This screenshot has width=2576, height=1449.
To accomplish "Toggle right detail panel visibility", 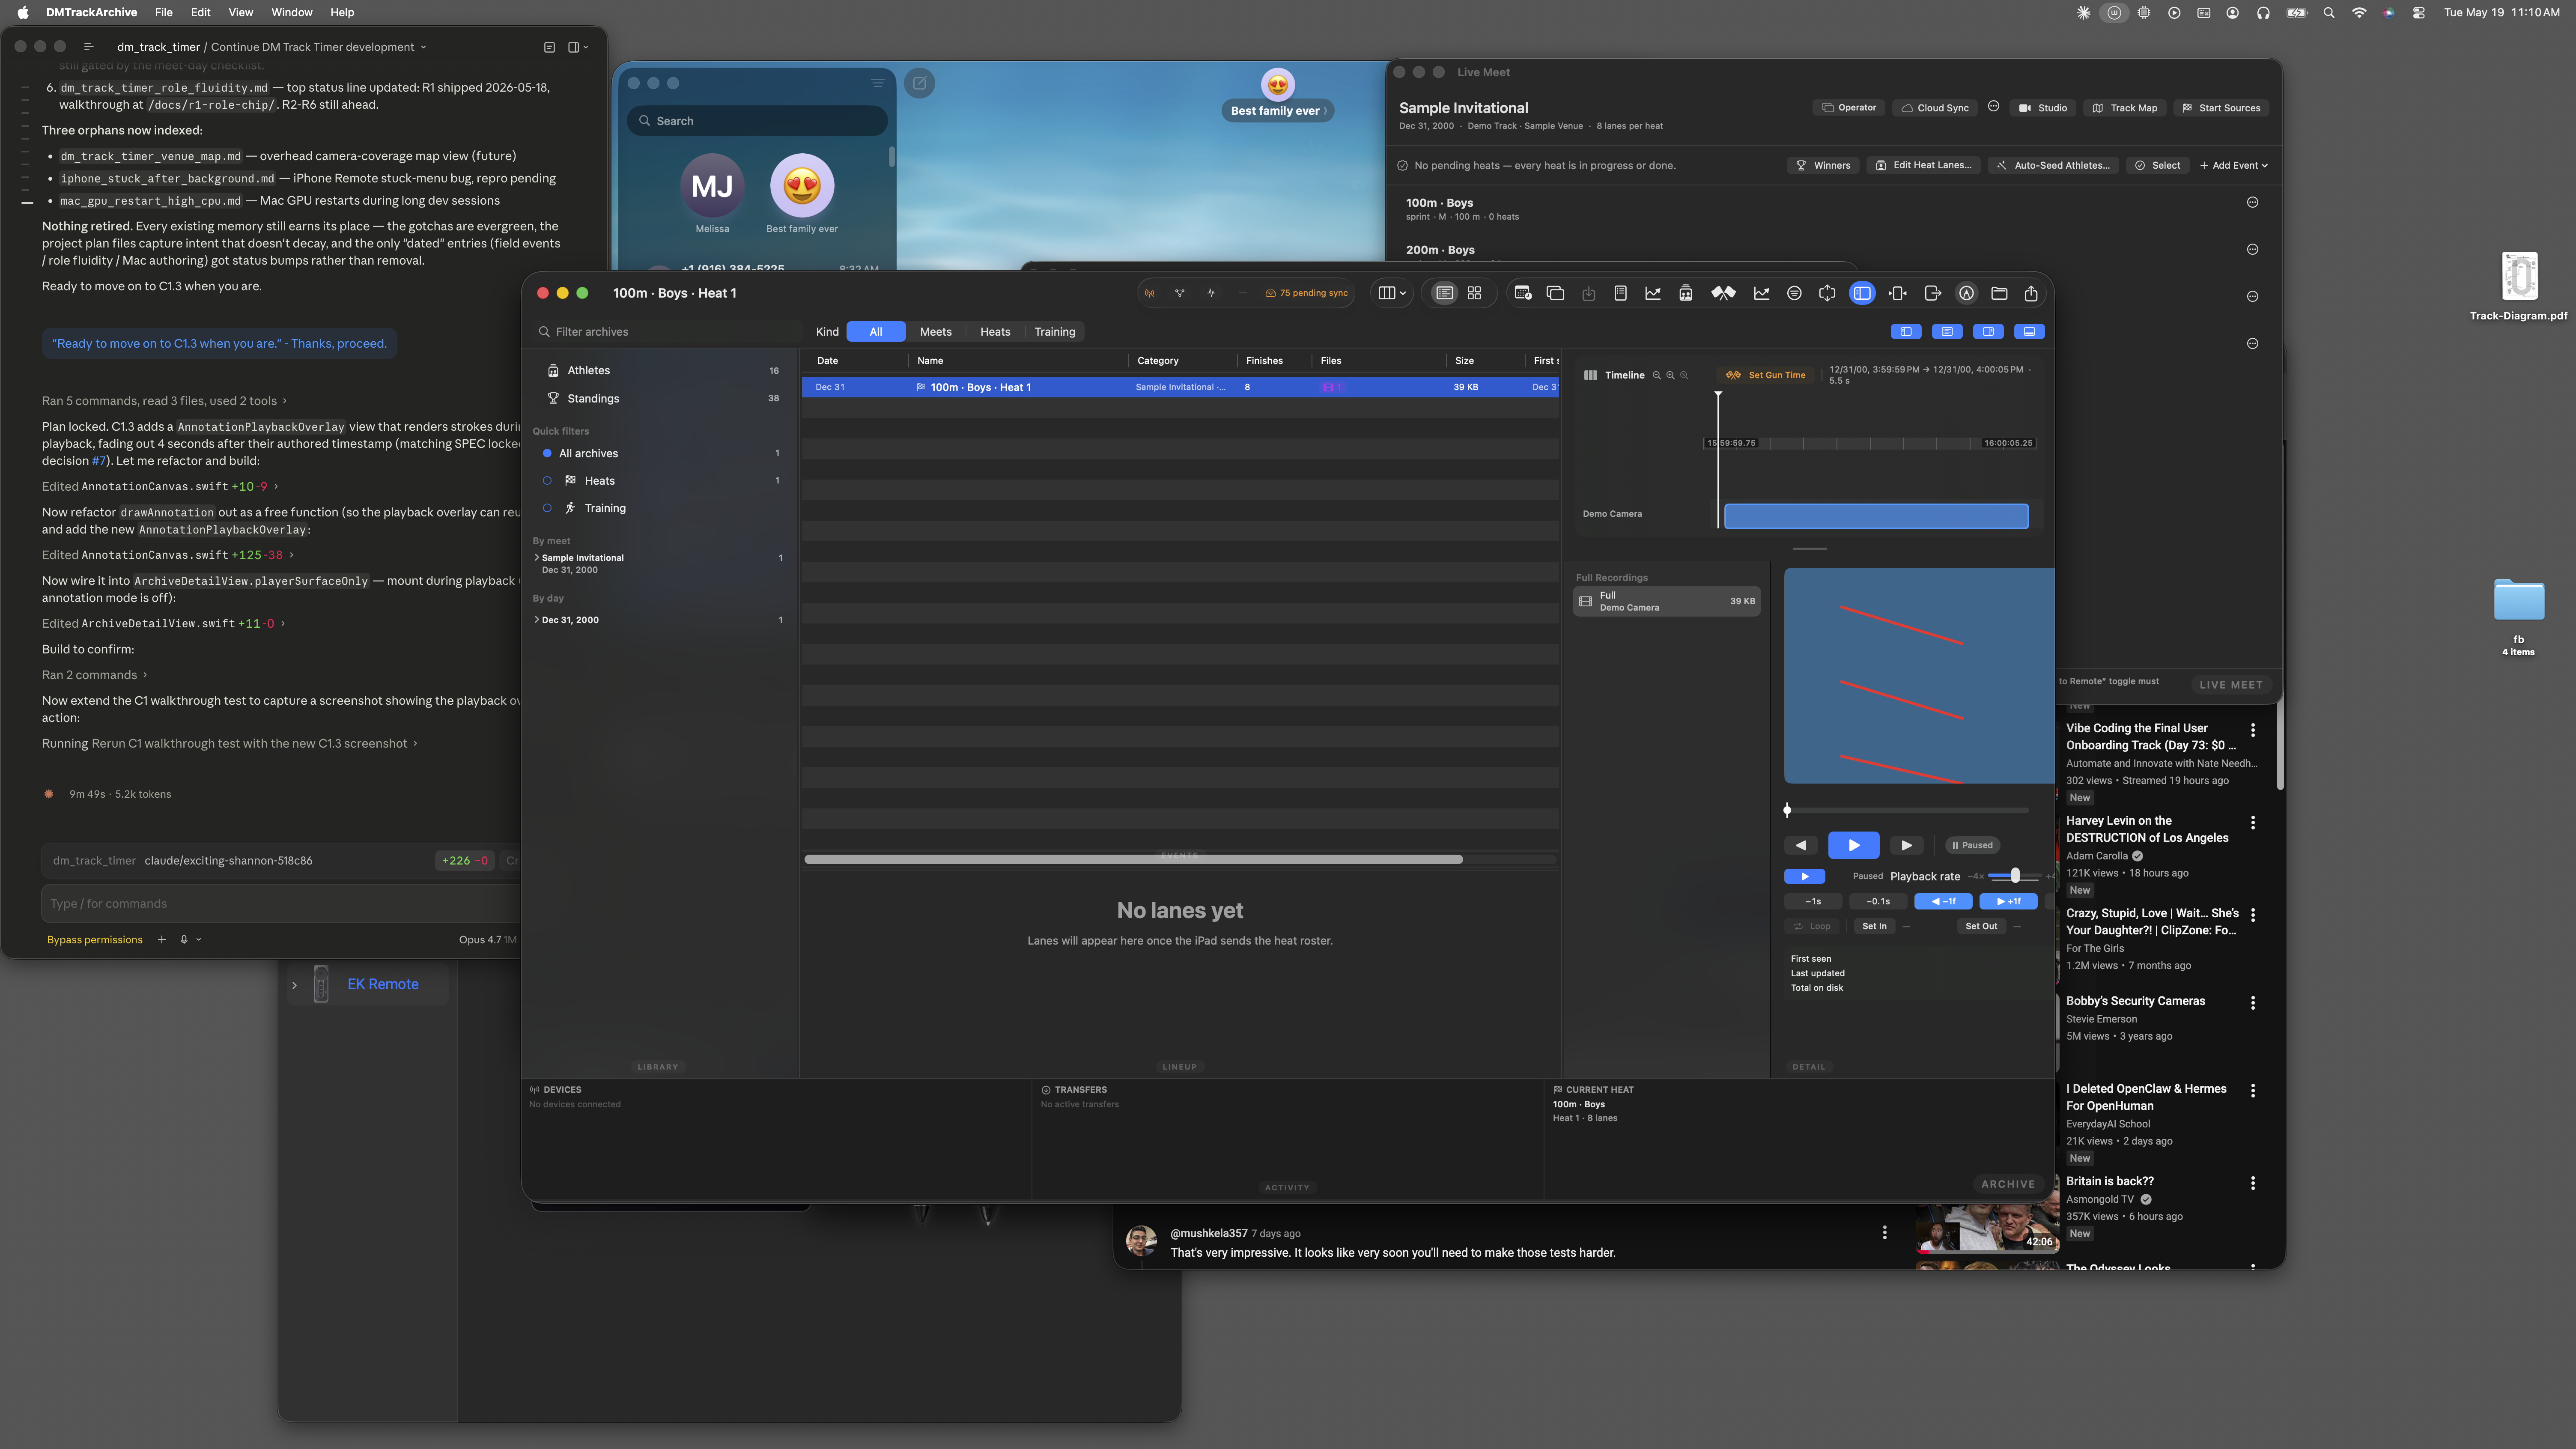I will 1988,331.
